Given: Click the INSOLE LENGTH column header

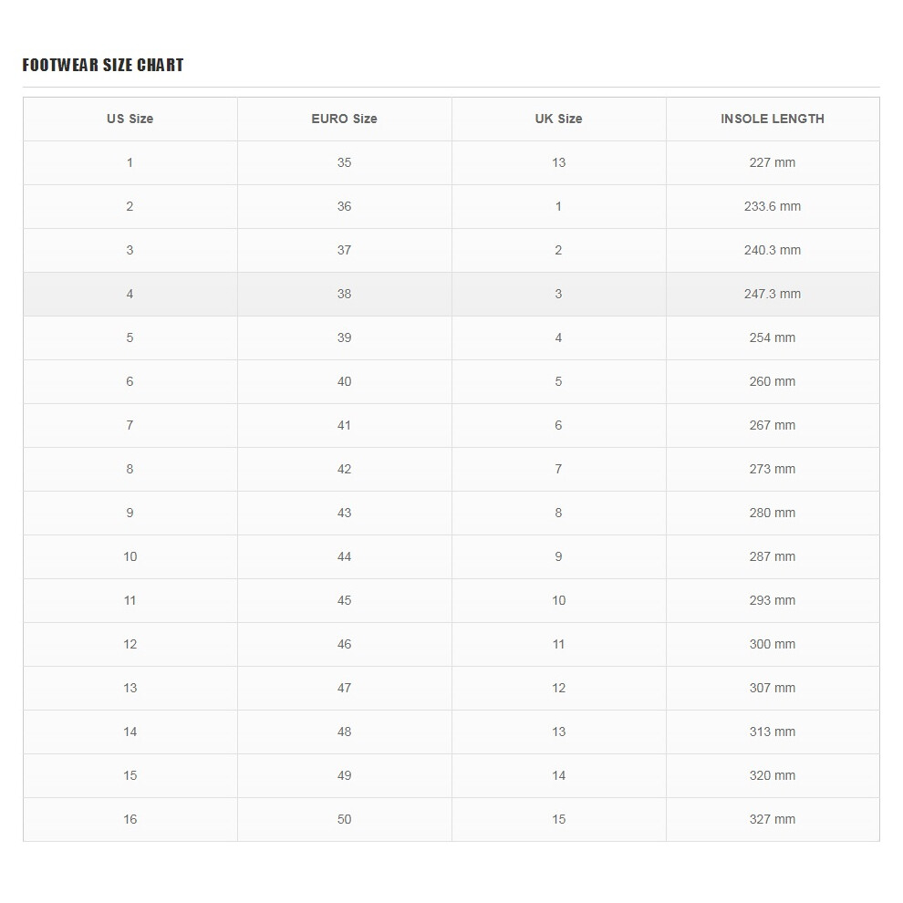Looking at the screenshot, I should pos(773,119).
